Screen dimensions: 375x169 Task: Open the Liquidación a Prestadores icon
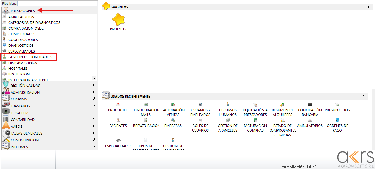click(255, 104)
